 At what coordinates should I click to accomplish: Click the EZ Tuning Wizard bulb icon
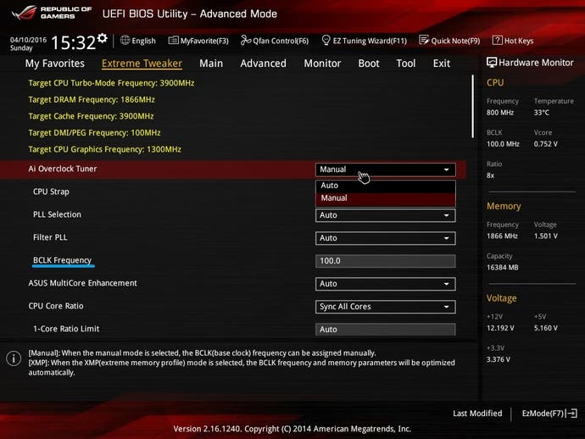tap(326, 40)
